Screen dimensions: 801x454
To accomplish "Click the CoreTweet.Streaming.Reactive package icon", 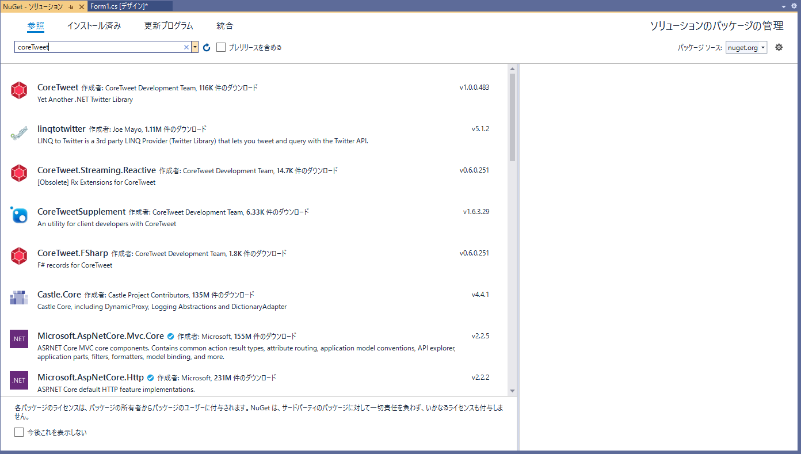I will click(x=19, y=173).
